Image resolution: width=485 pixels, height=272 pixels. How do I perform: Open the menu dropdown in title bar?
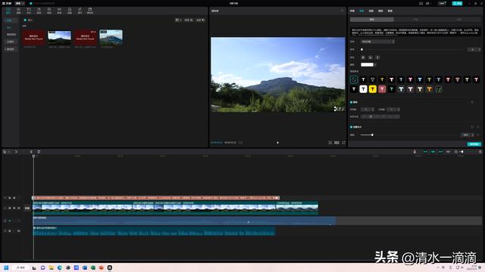pyautogui.click(x=20, y=3)
